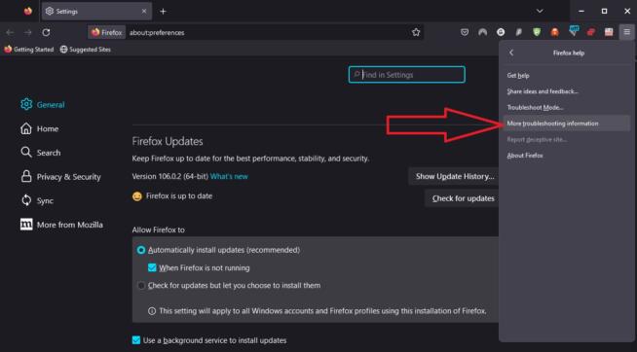Click the Version 106.0.2 (64-bit) text

pos(170,176)
